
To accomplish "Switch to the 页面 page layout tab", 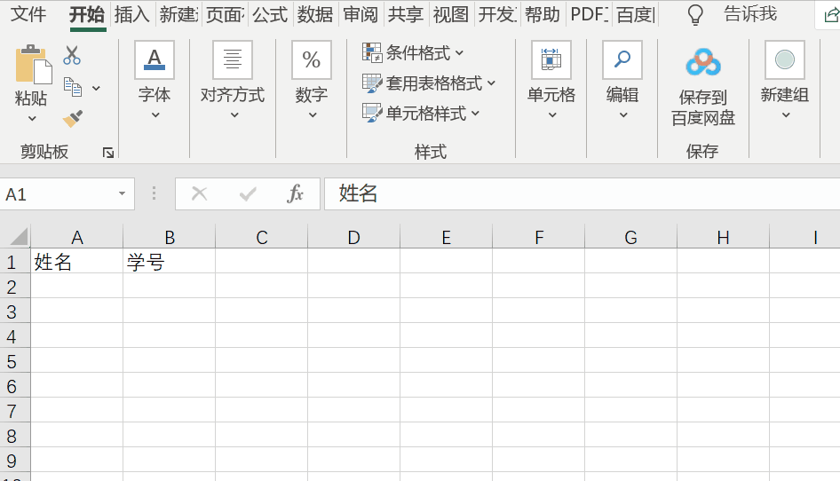I will 225,14.
